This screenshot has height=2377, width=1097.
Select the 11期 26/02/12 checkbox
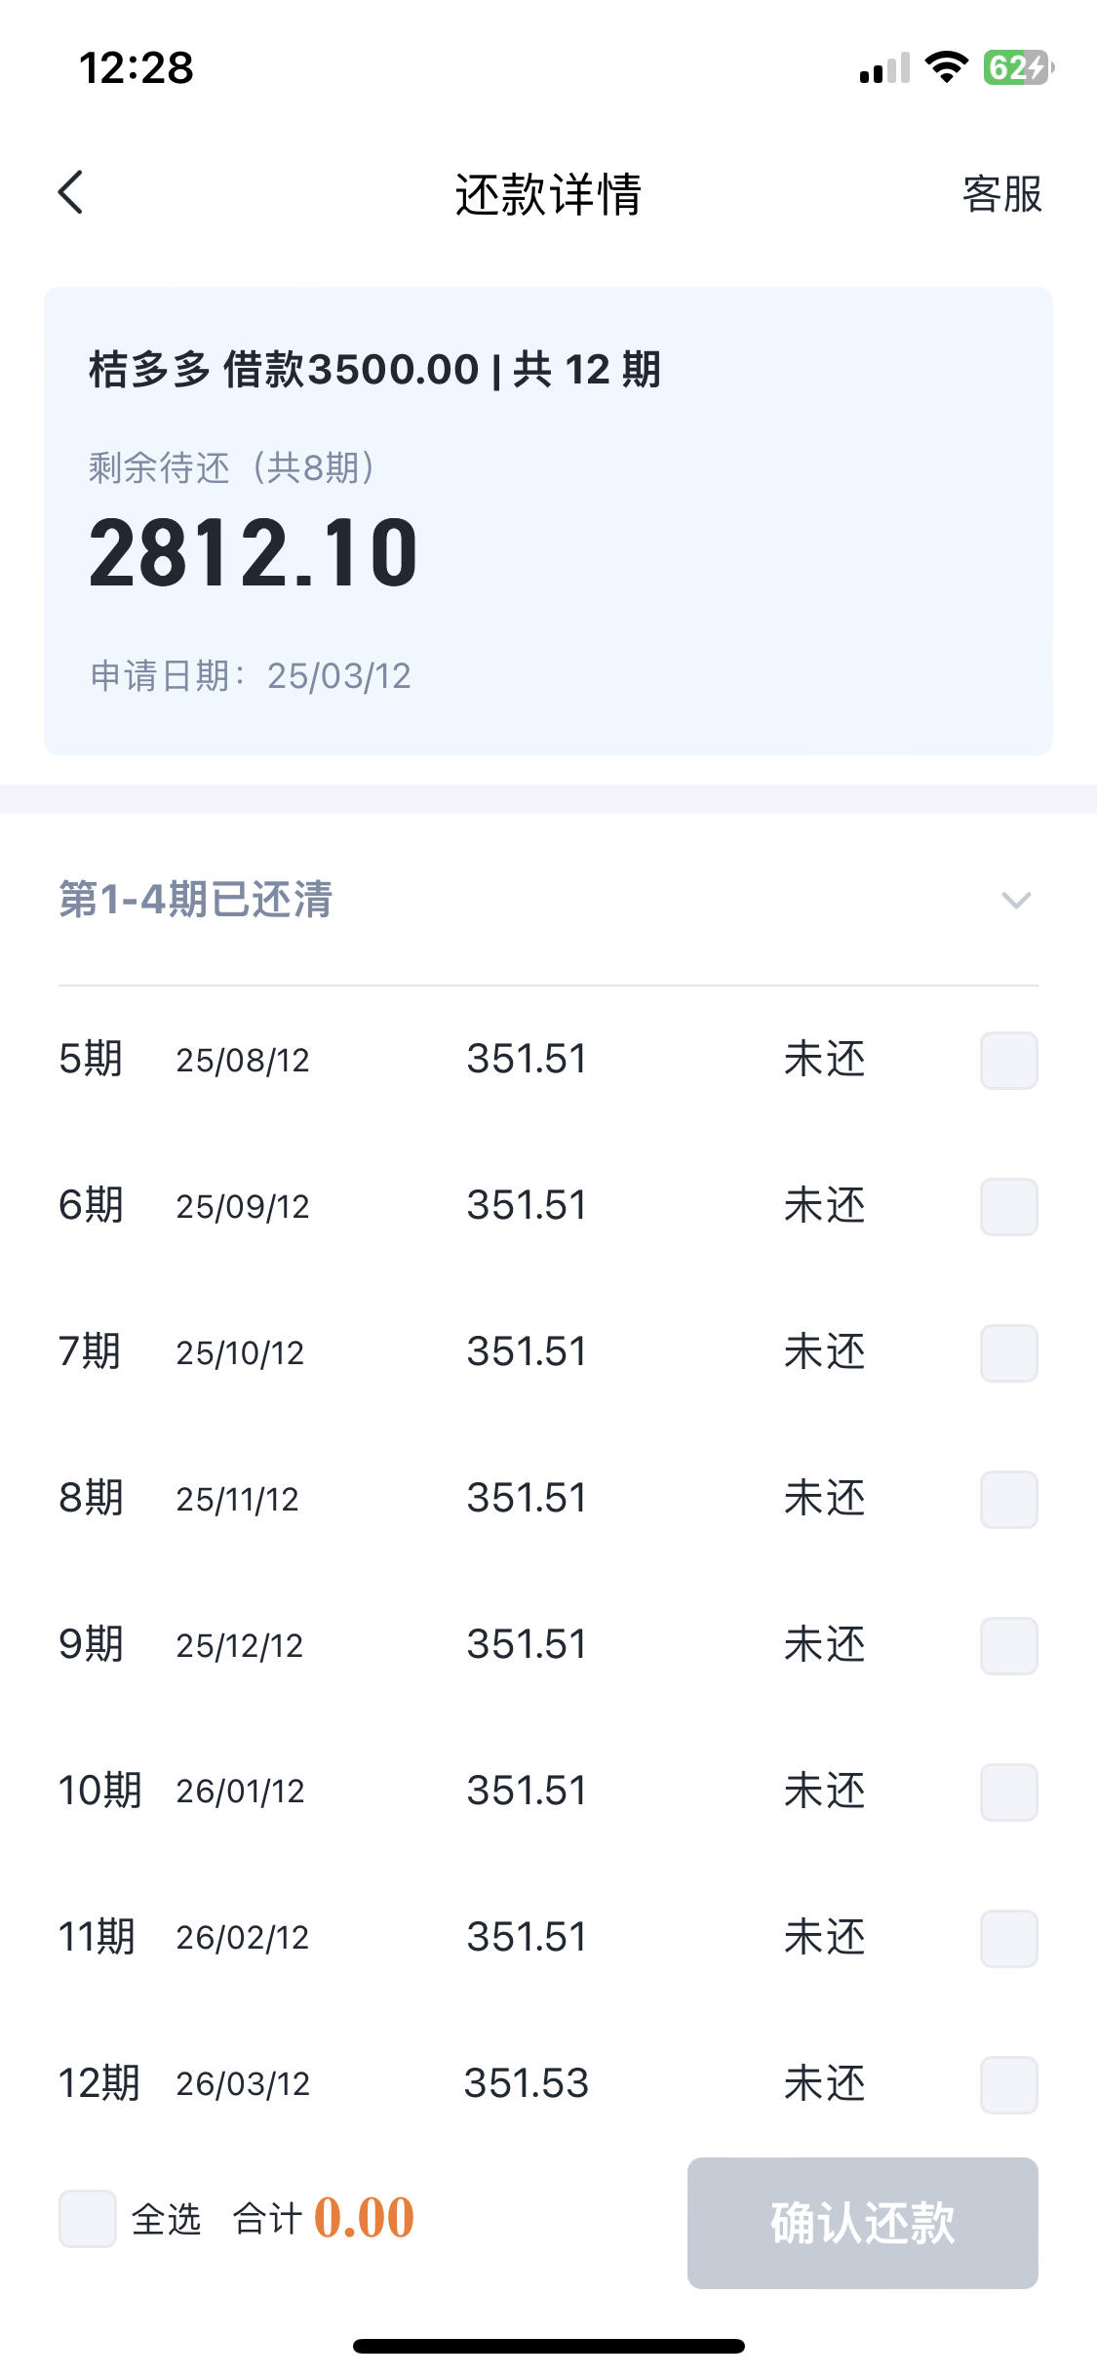click(1009, 1938)
